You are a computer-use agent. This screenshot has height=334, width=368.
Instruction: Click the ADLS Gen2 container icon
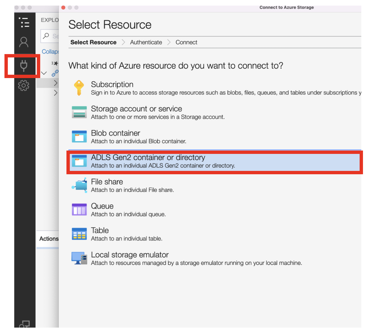(79, 161)
